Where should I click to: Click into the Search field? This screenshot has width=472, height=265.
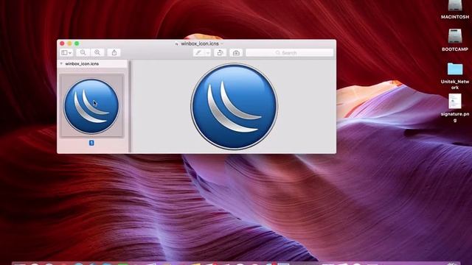(x=290, y=52)
